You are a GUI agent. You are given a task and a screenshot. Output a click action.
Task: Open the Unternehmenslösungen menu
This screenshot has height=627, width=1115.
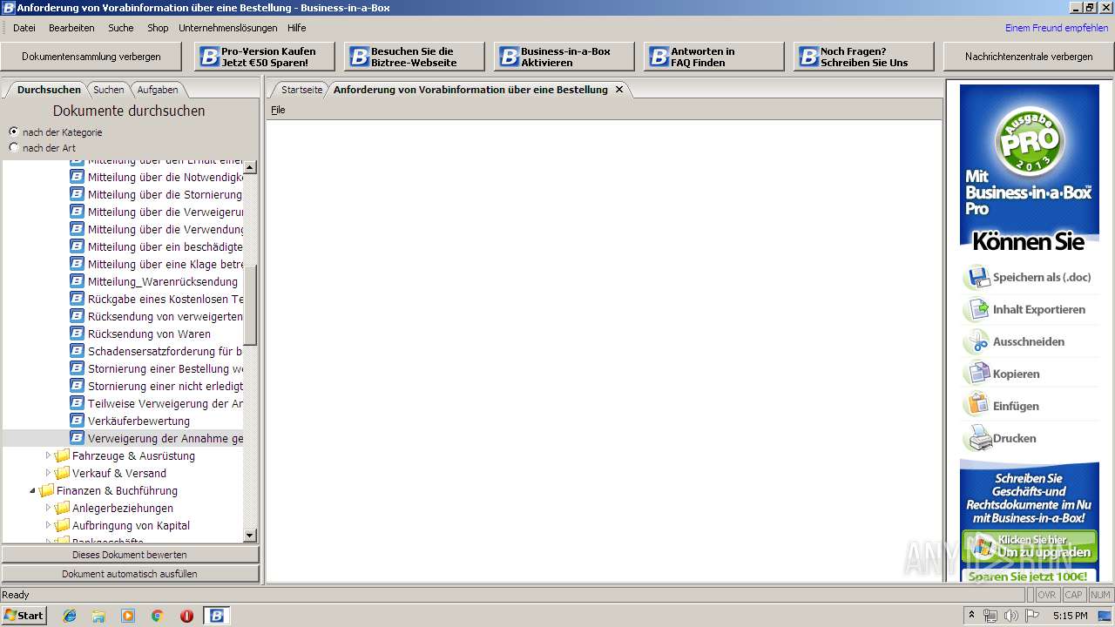228,28
